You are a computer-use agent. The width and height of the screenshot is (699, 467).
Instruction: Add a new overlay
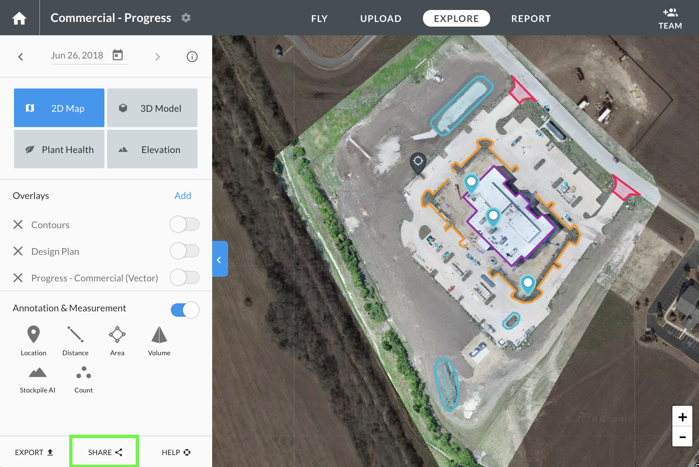pos(183,196)
